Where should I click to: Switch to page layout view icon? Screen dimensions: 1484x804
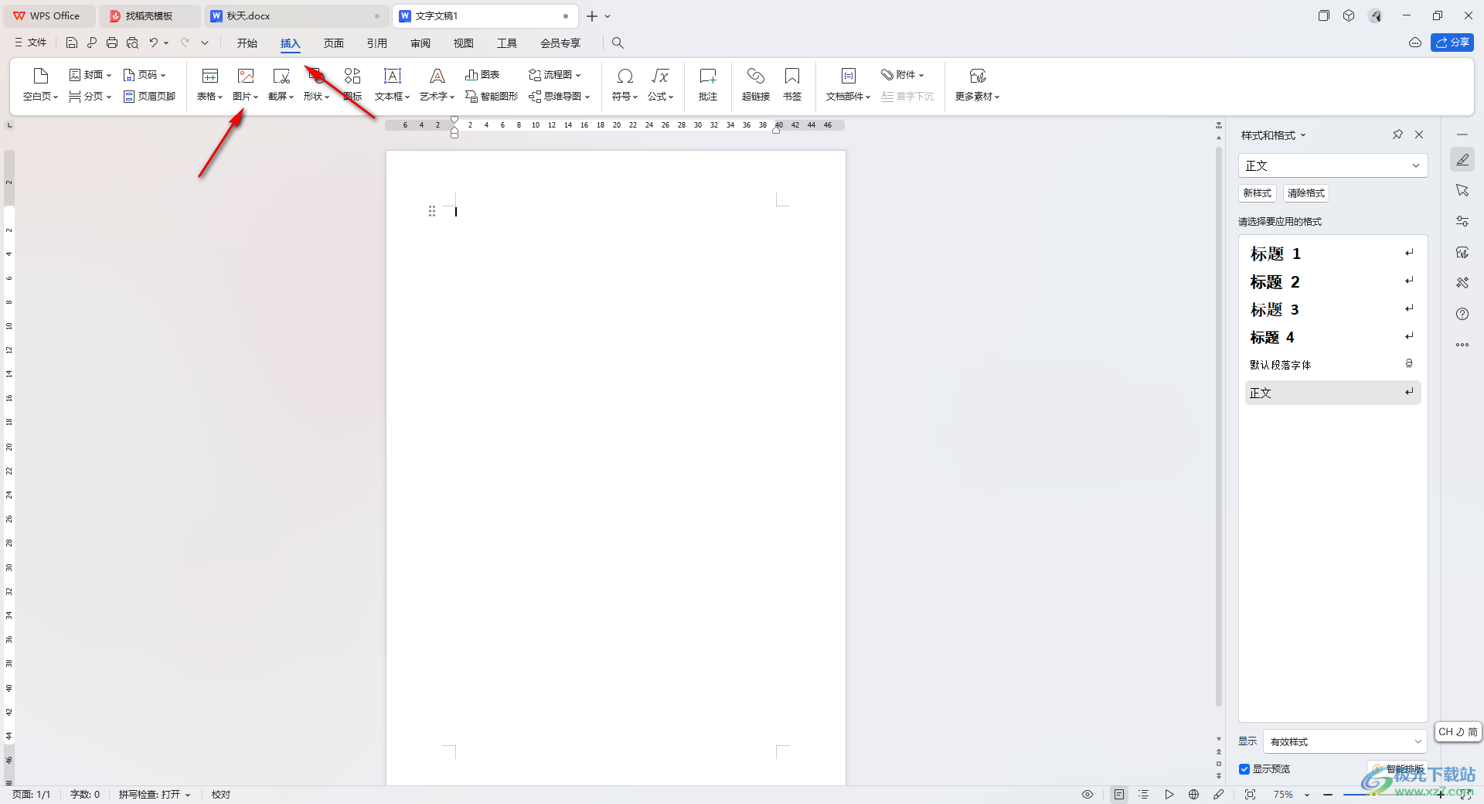click(x=1119, y=795)
